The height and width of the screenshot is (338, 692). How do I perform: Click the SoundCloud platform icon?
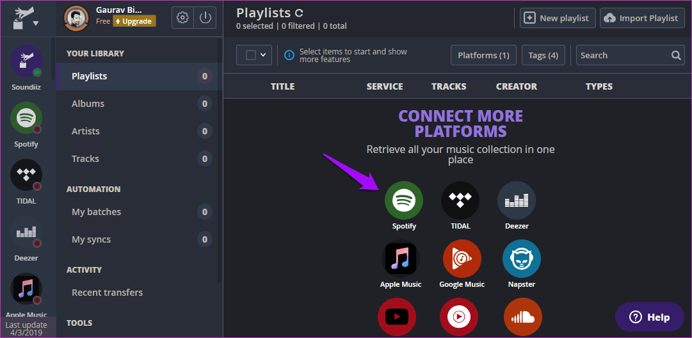pos(523,317)
